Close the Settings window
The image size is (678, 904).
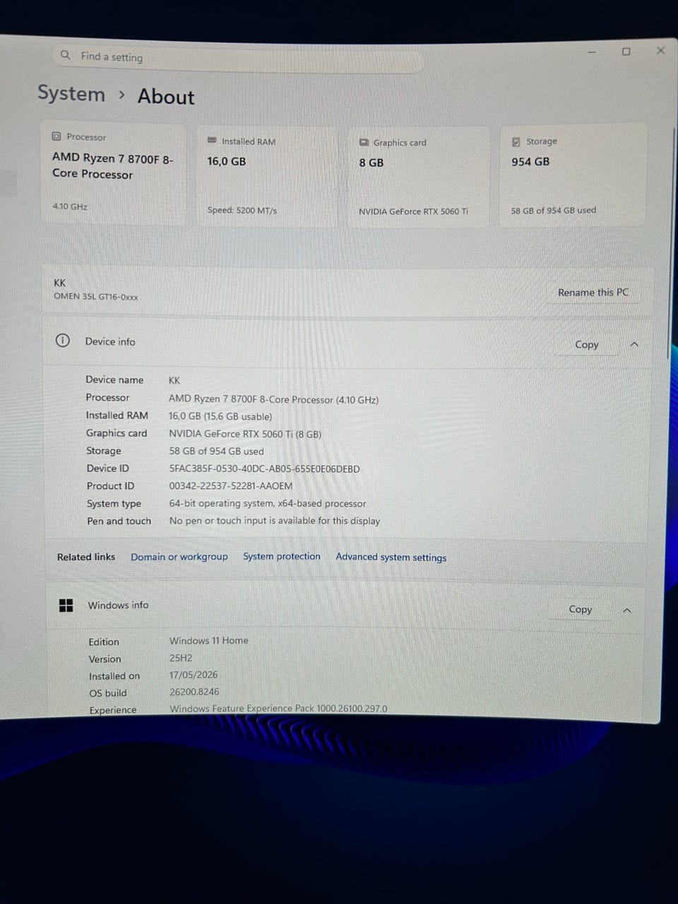[661, 50]
